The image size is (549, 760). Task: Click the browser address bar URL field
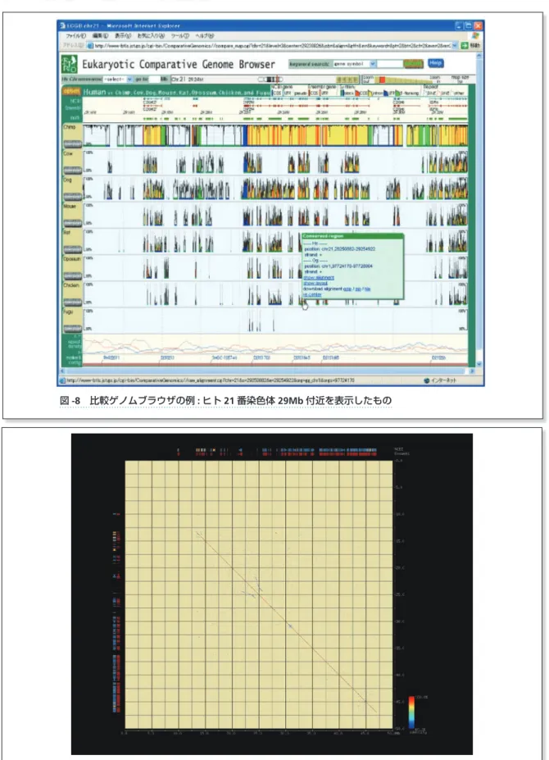coord(271,46)
